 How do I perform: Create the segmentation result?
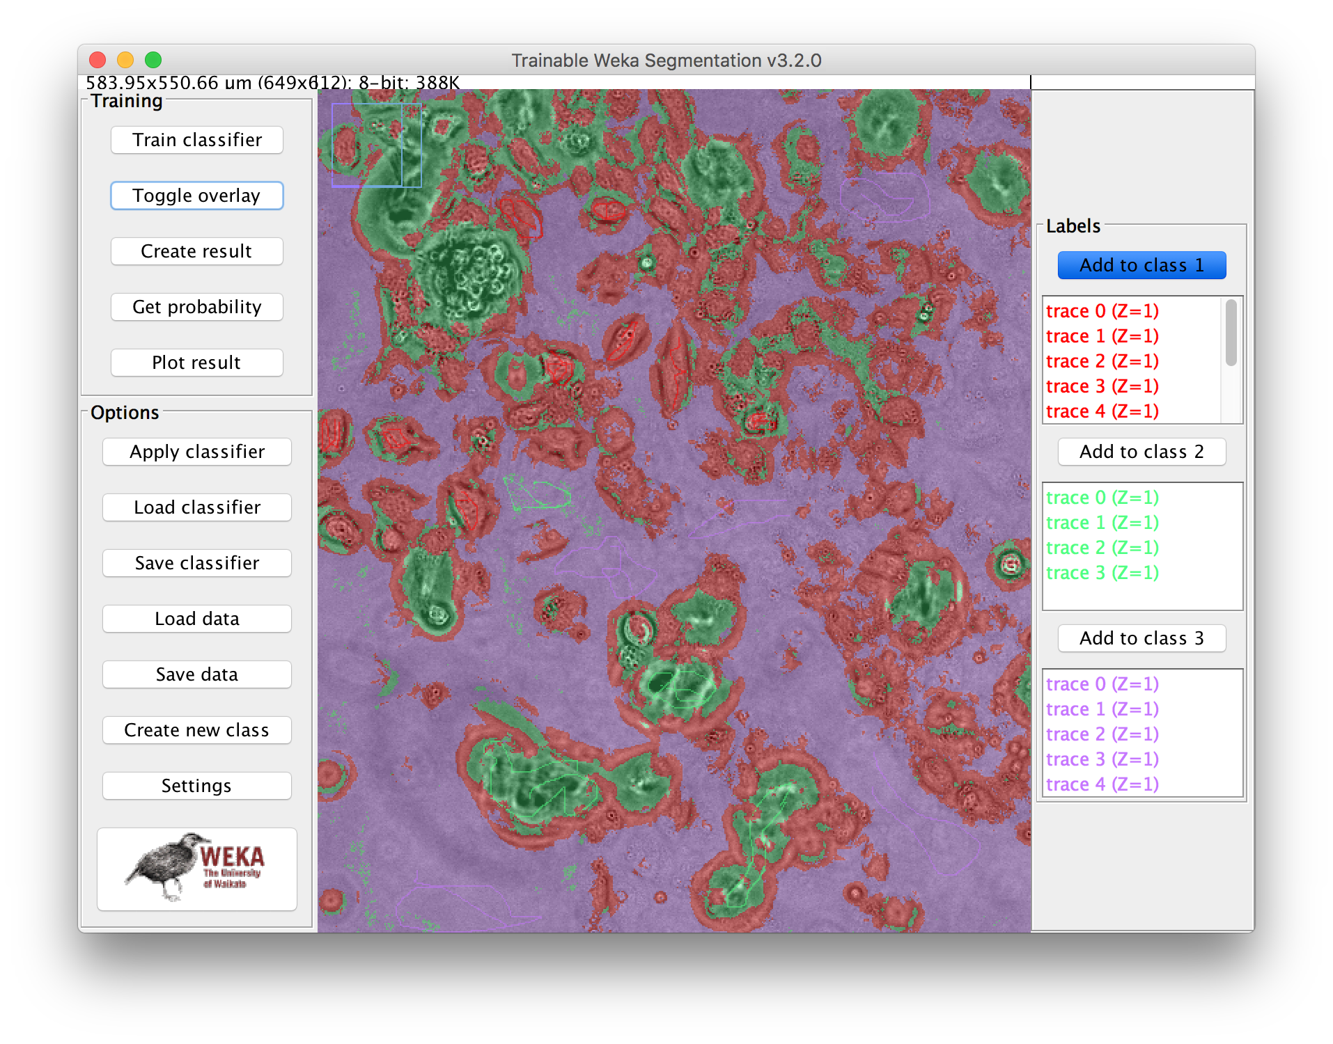tap(196, 251)
